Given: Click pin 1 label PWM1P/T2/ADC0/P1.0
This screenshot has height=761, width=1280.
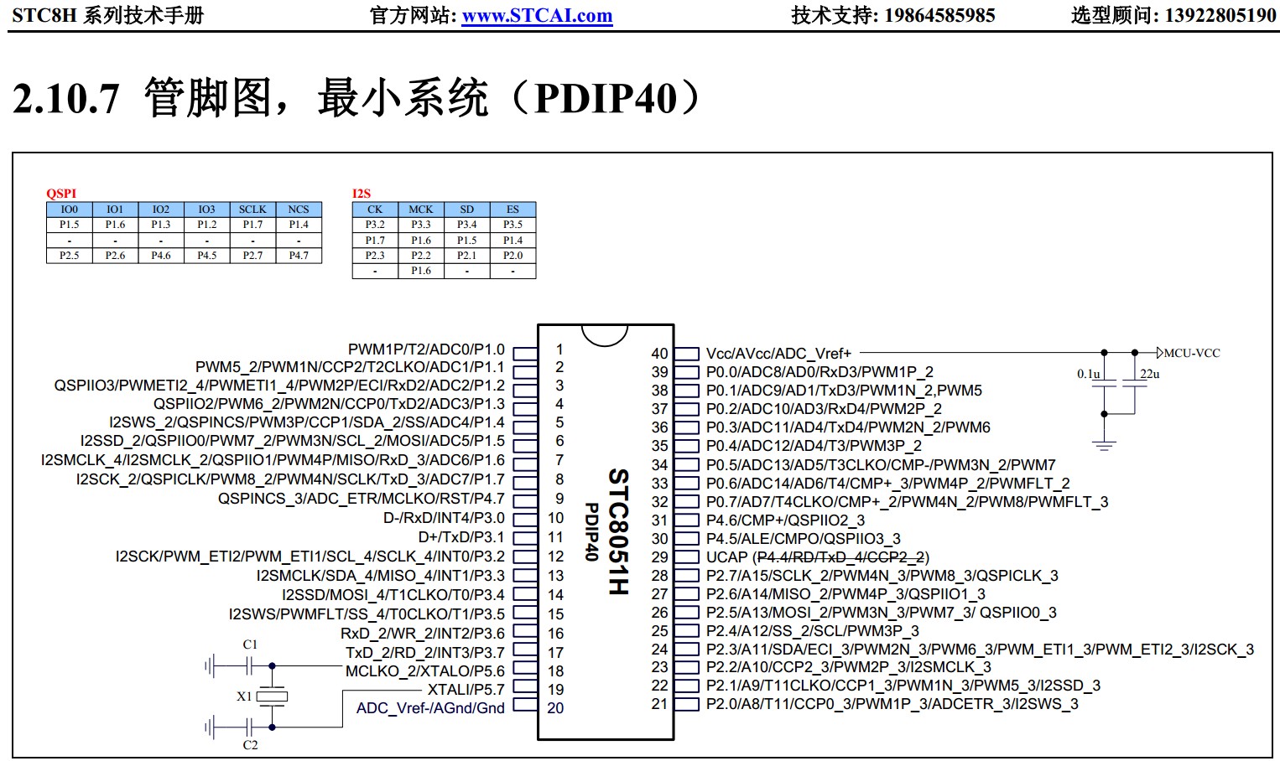Looking at the screenshot, I should pyautogui.click(x=426, y=349).
